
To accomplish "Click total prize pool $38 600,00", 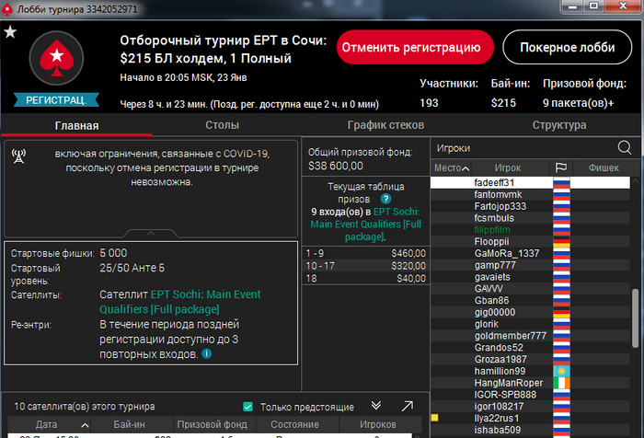I will [x=336, y=166].
